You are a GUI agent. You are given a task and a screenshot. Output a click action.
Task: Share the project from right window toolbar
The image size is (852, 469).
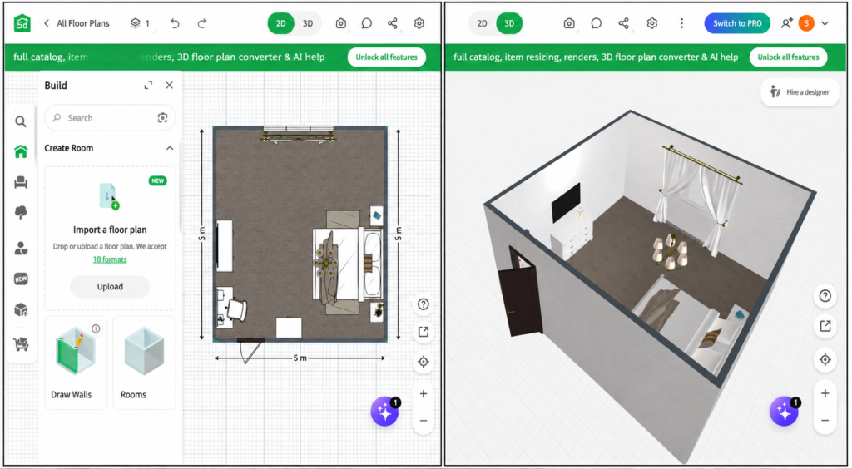point(624,23)
